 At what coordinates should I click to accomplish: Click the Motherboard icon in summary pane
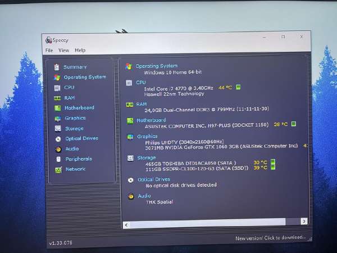click(130, 121)
